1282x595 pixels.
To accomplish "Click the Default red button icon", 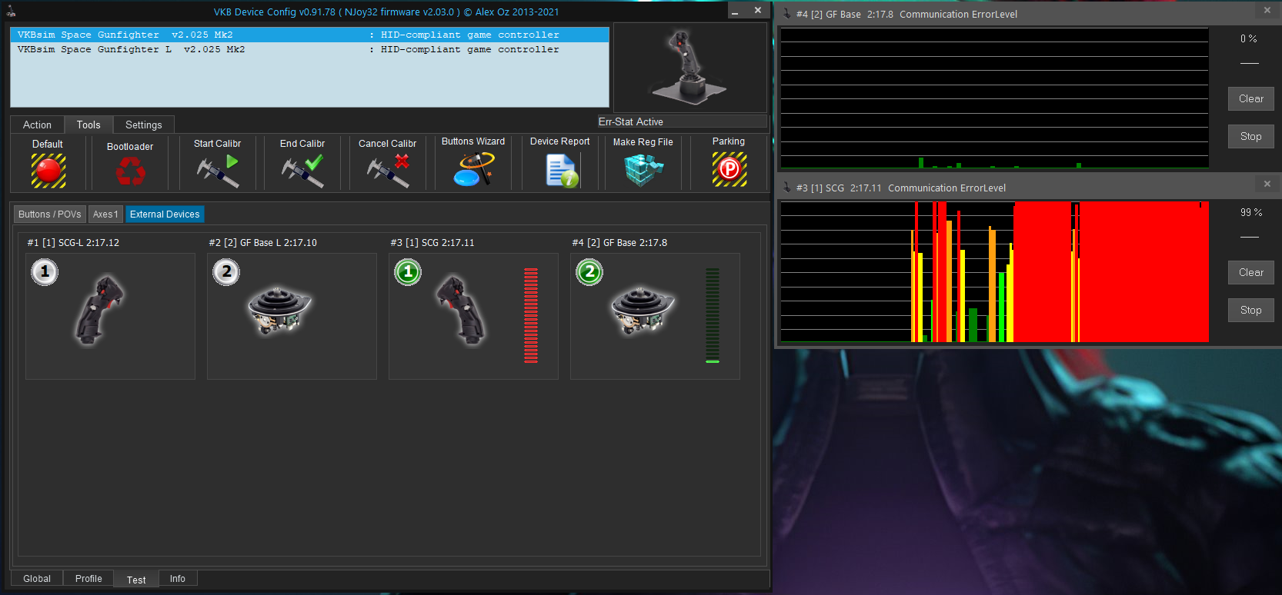I will tap(48, 171).
